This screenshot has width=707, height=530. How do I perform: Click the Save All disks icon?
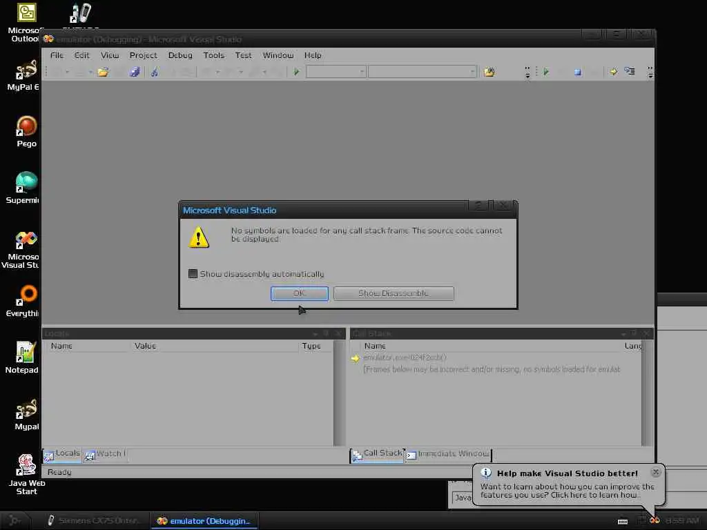point(135,72)
